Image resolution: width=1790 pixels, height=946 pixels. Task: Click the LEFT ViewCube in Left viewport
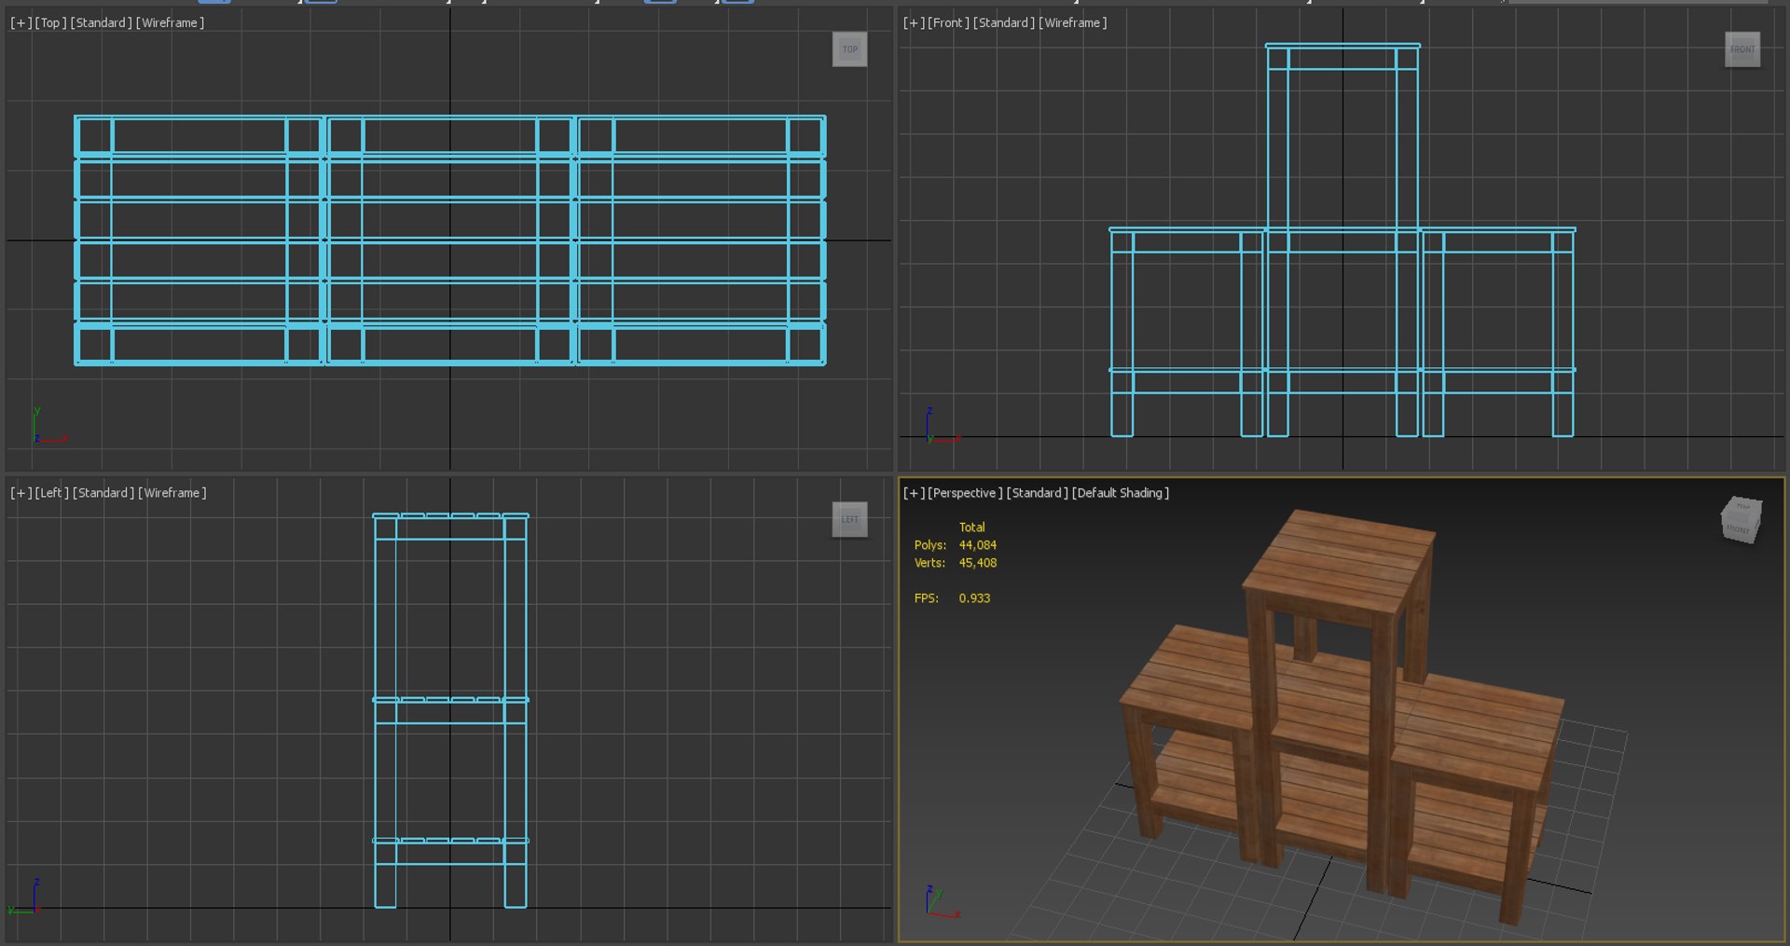pos(849,519)
